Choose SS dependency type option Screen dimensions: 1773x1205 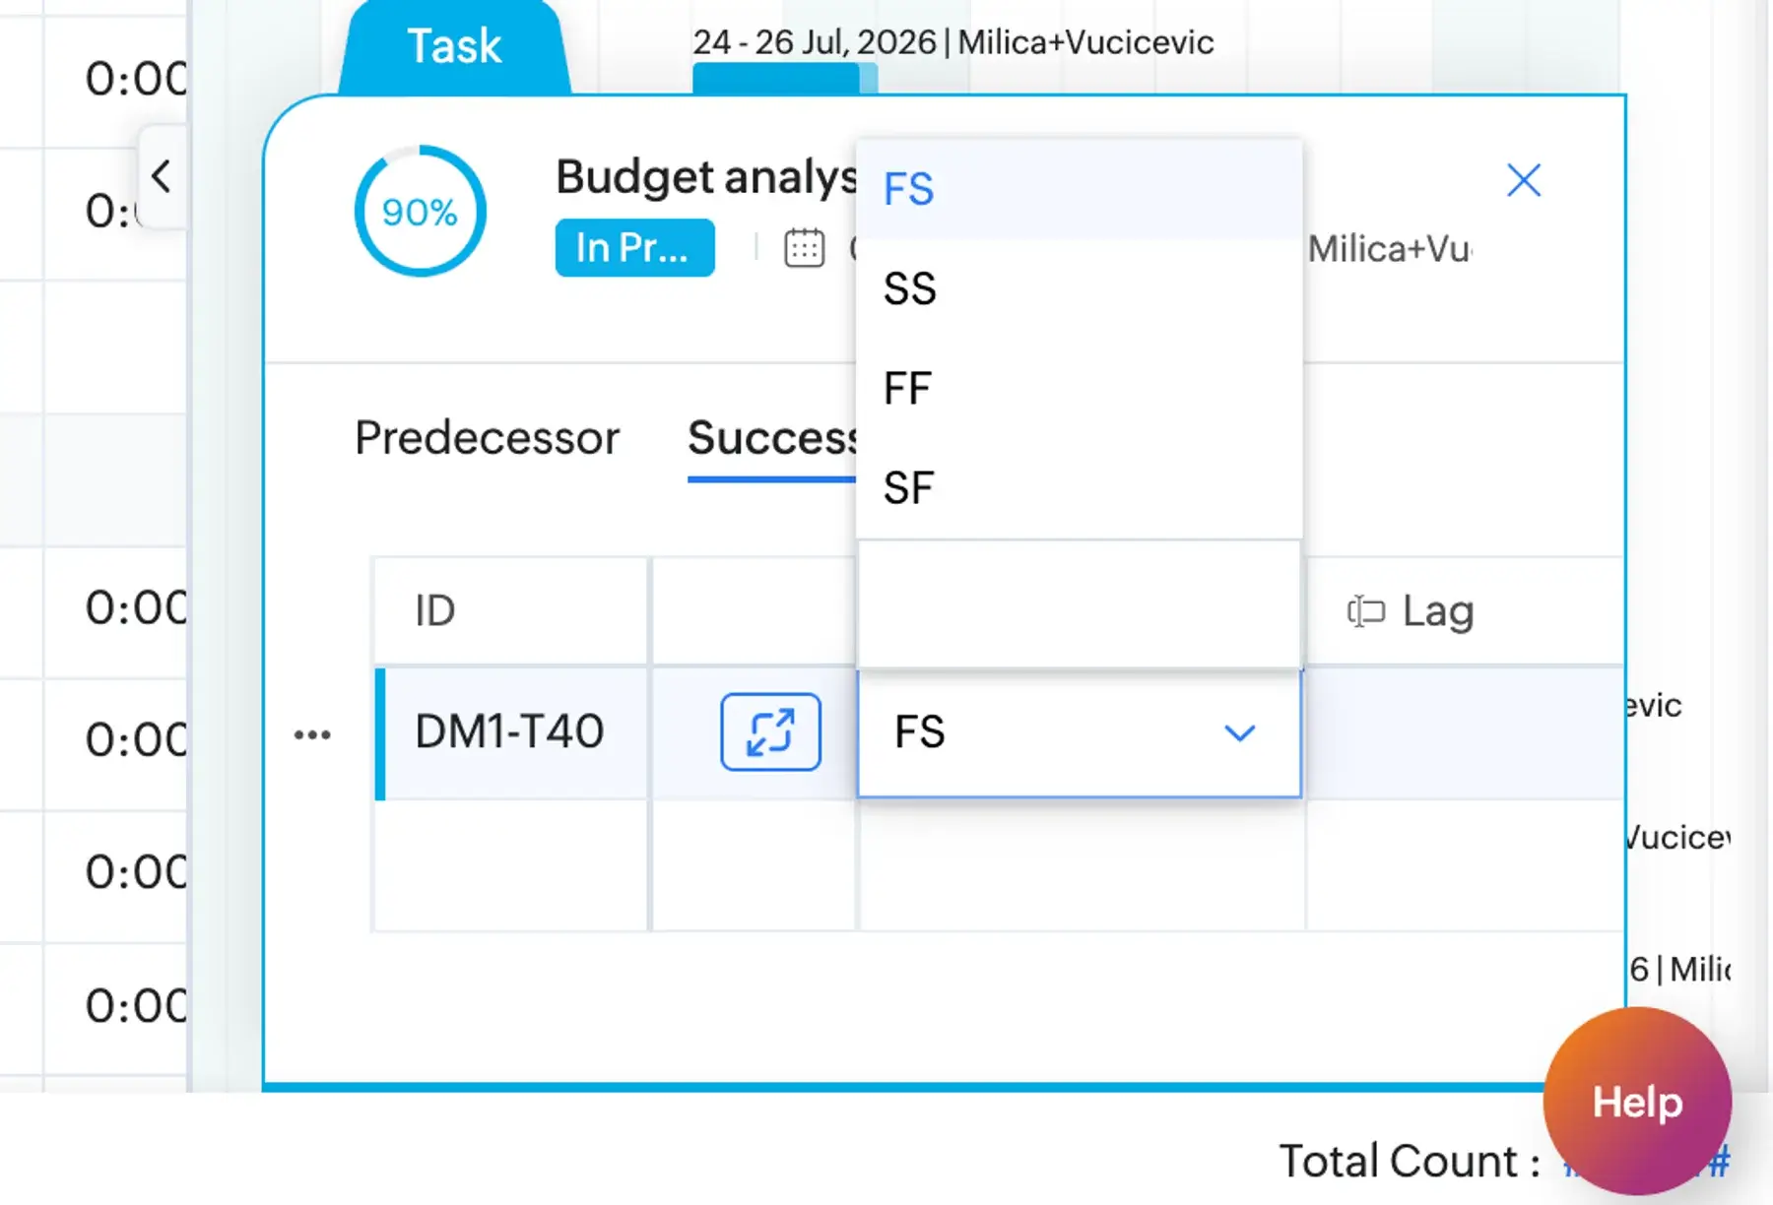(x=1080, y=288)
